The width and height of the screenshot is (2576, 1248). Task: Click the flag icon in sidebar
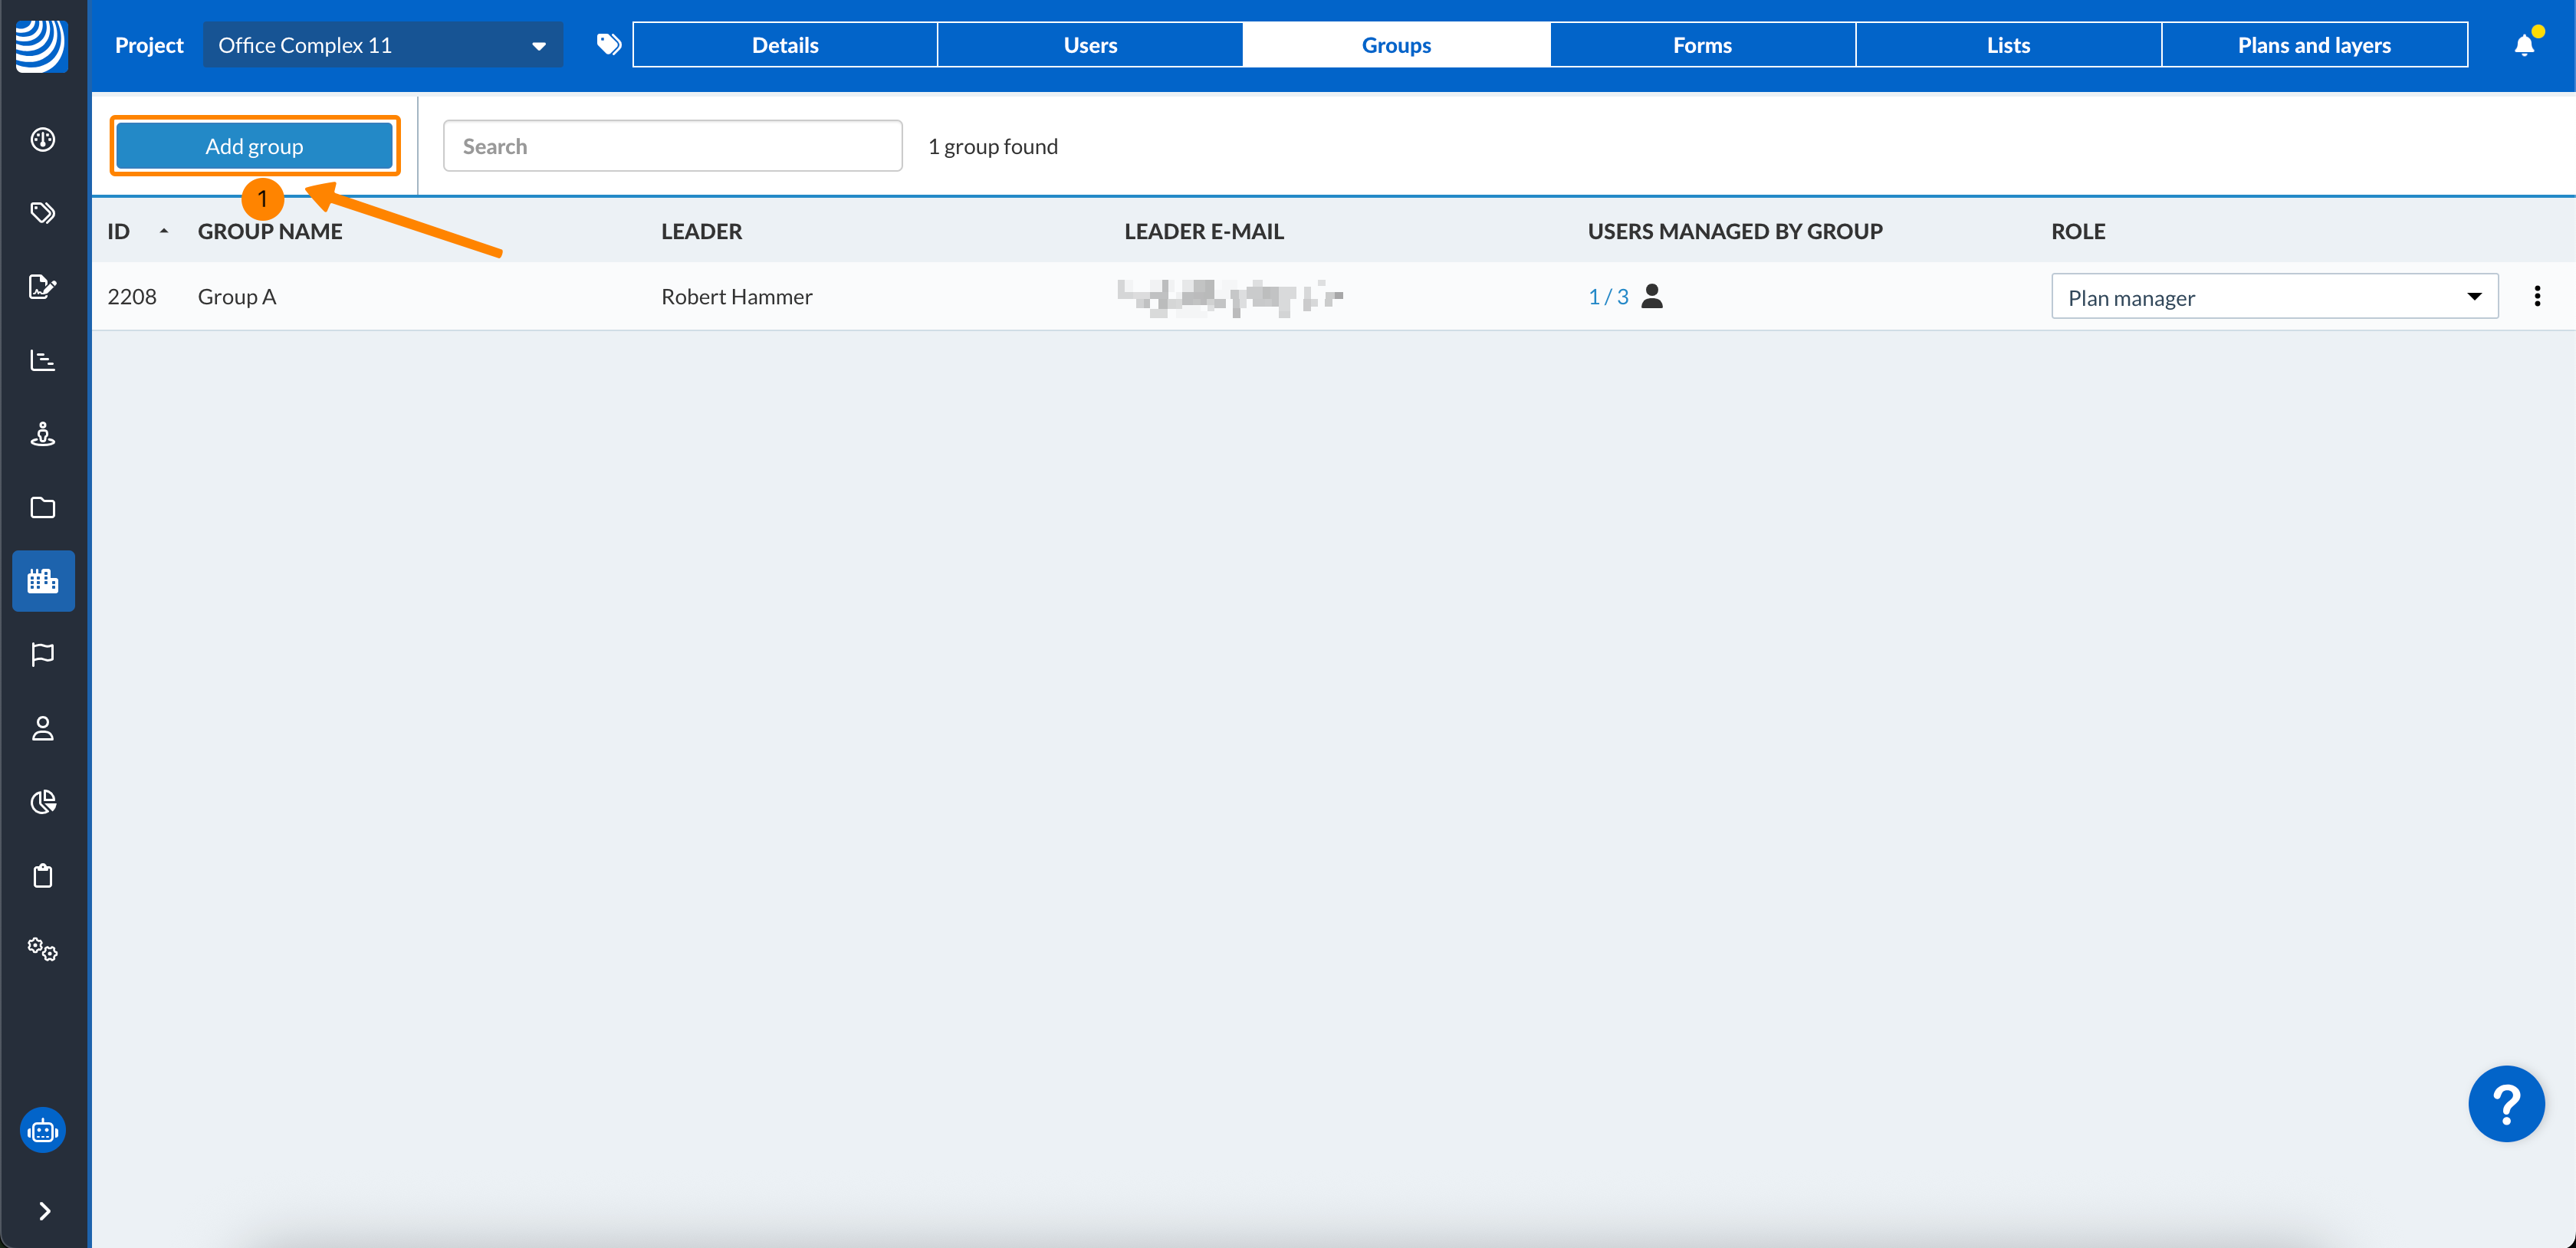click(42, 654)
